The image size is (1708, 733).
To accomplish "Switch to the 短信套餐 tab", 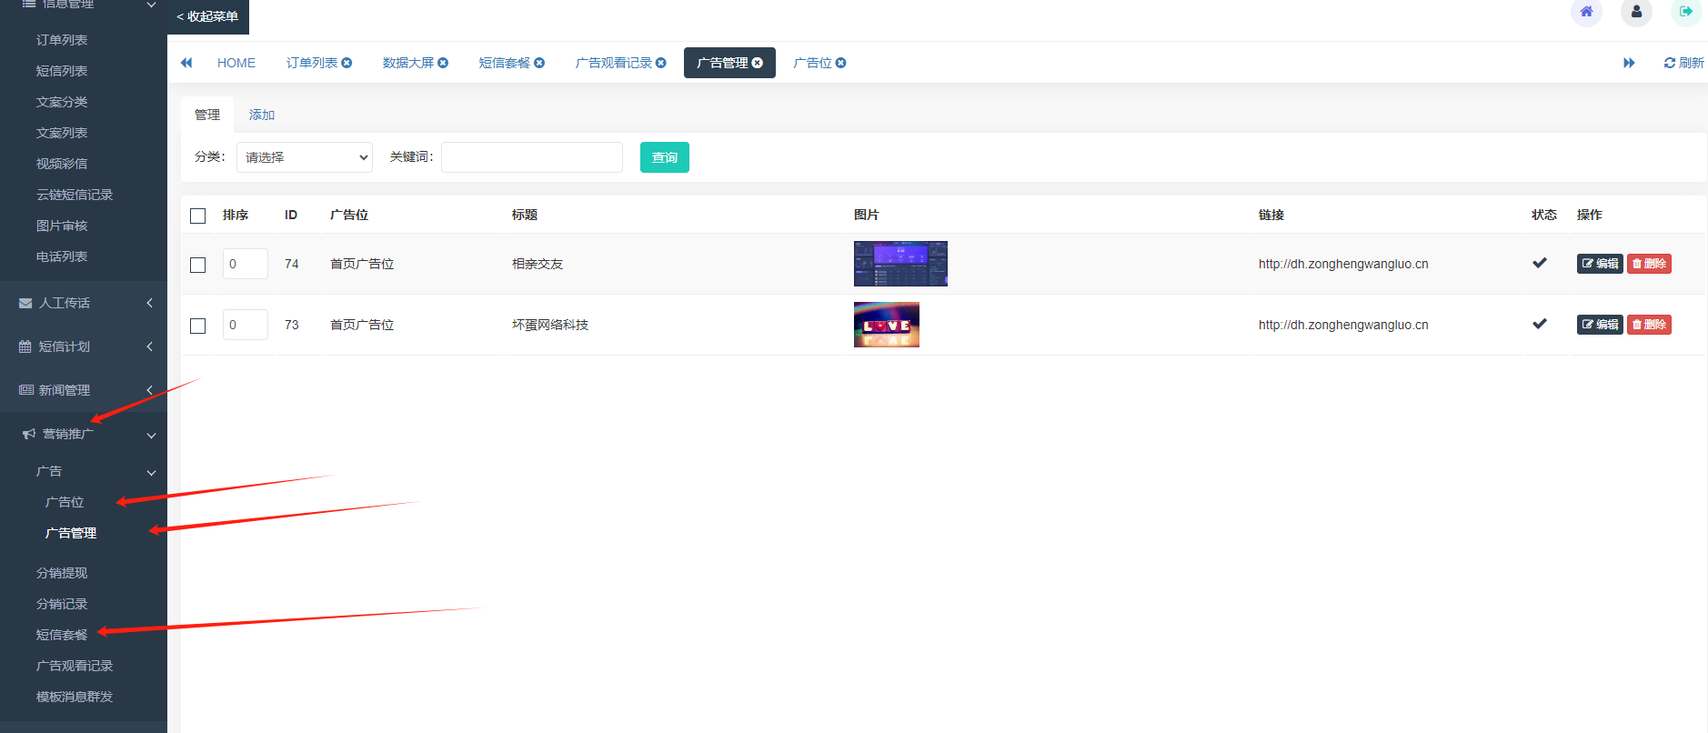I will [505, 63].
